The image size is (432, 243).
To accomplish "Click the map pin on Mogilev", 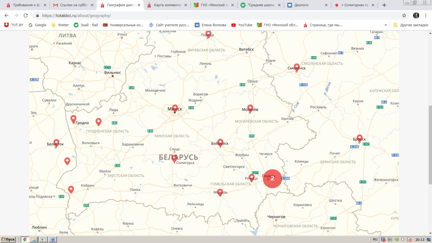I will (250, 108).
